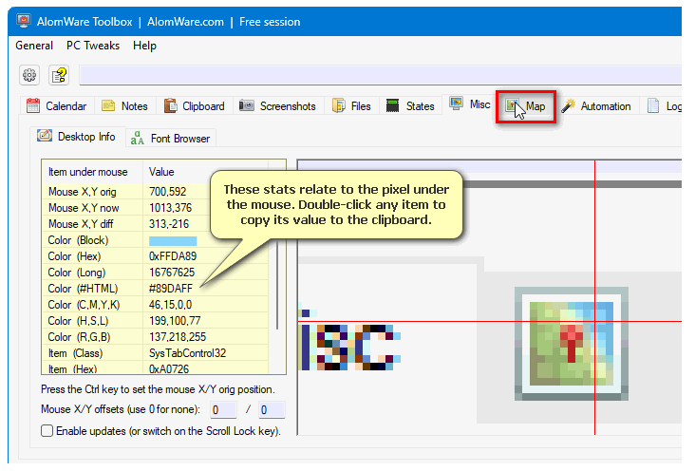Screen dimensions: 695x471
Task: Click the Map tab
Action: pyautogui.click(x=527, y=107)
